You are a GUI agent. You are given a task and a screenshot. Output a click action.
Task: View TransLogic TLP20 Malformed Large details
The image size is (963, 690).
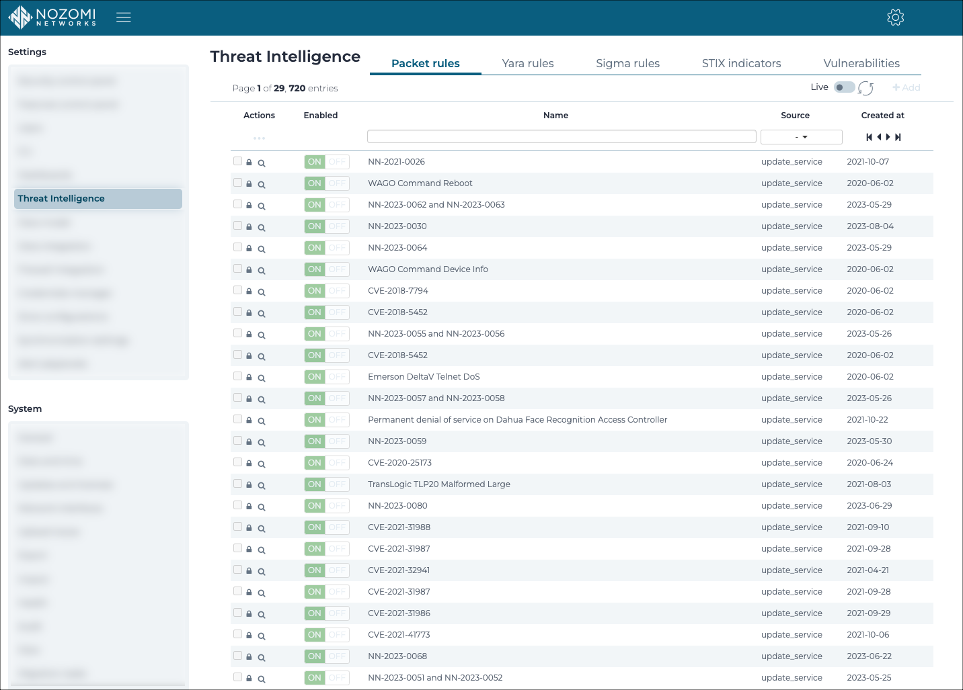click(262, 486)
